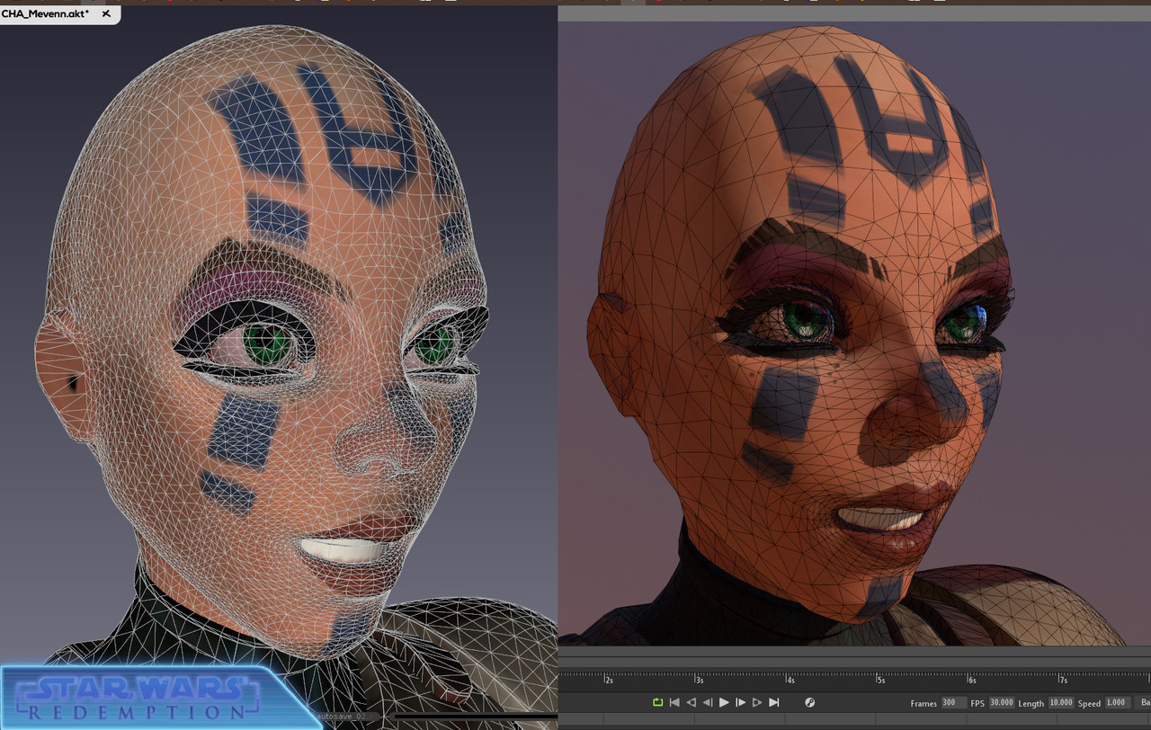Edit the Speed value field
The width and height of the screenshot is (1151, 730).
[1118, 703]
